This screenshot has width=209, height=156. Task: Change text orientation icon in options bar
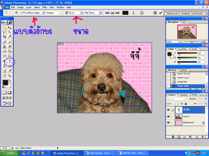pyautogui.click(x=16, y=13)
